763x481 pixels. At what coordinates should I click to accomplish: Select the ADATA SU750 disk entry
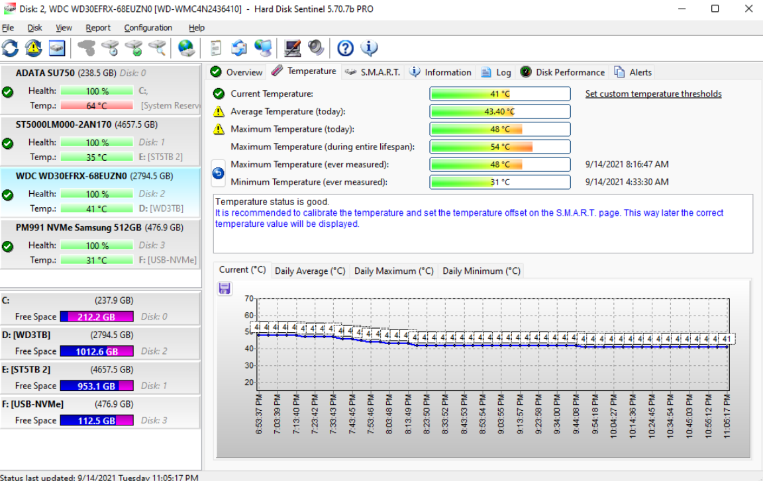(100, 89)
